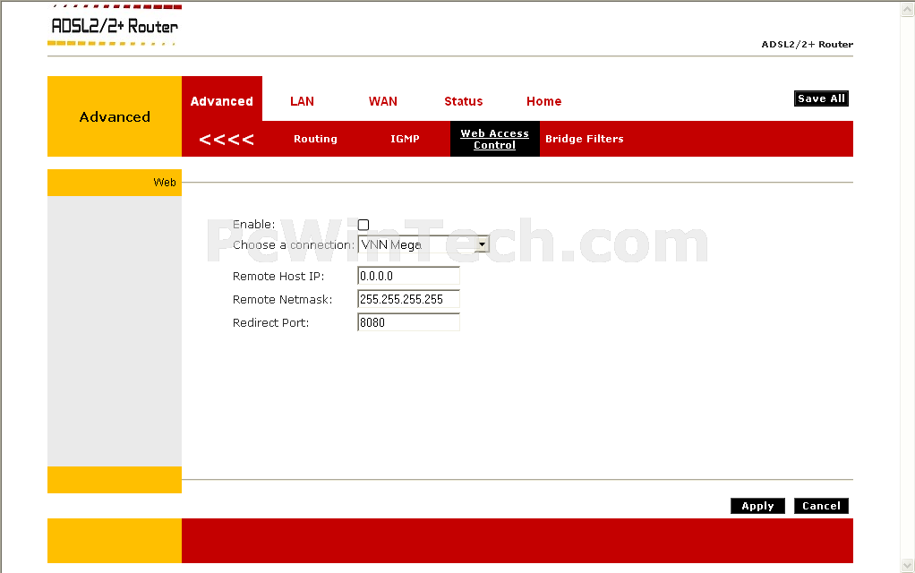This screenshot has width=915, height=573.
Task: Click the Choose a connection label
Action: click(x=294, y=245)
